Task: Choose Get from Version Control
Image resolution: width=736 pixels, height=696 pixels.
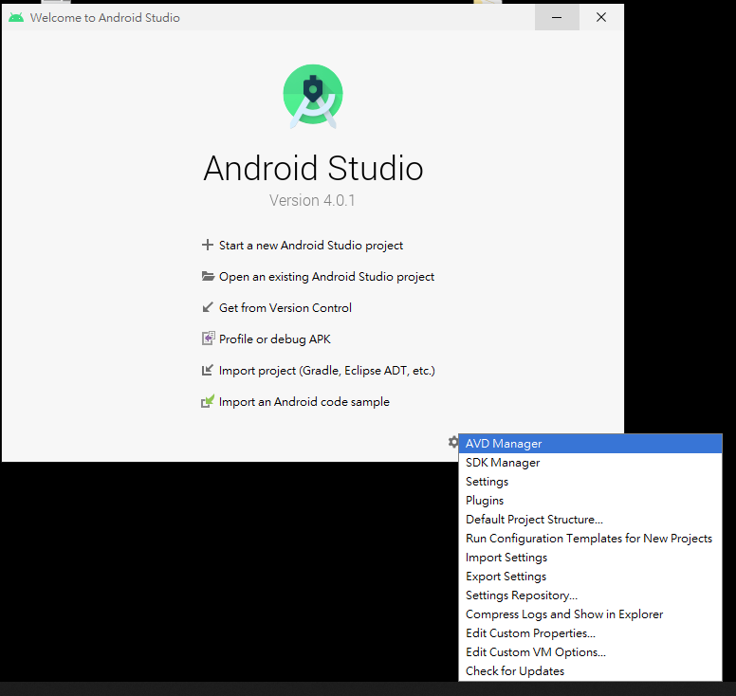Action: pos(285,308)
